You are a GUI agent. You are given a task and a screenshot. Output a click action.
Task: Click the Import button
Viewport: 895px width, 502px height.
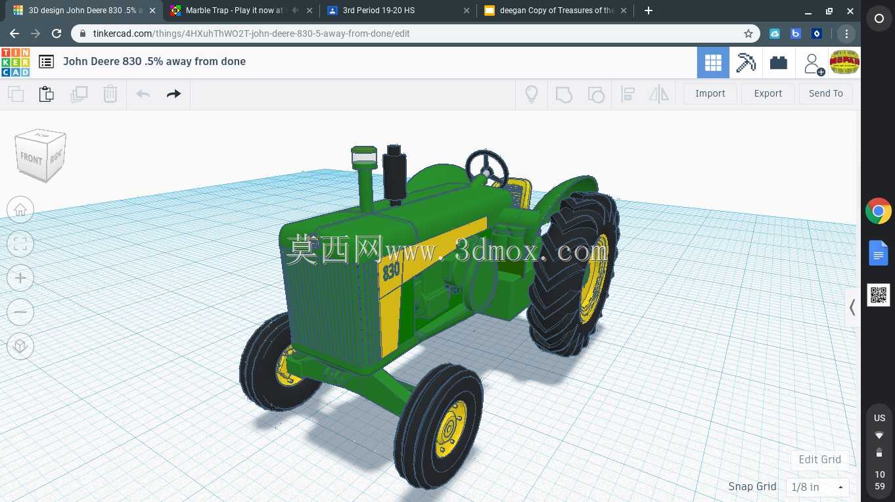(x=710, y=93)
